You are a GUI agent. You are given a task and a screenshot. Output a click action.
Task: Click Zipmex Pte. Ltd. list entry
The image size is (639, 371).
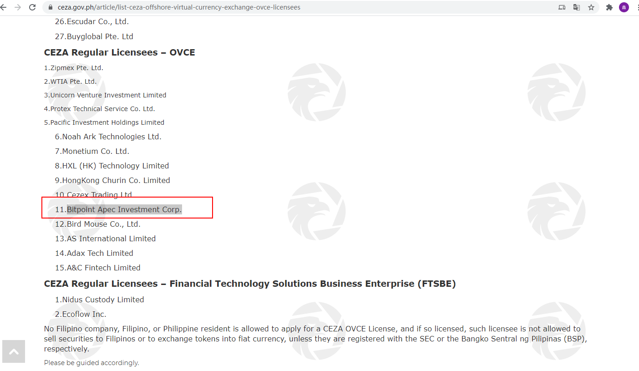tap(74, 68)
